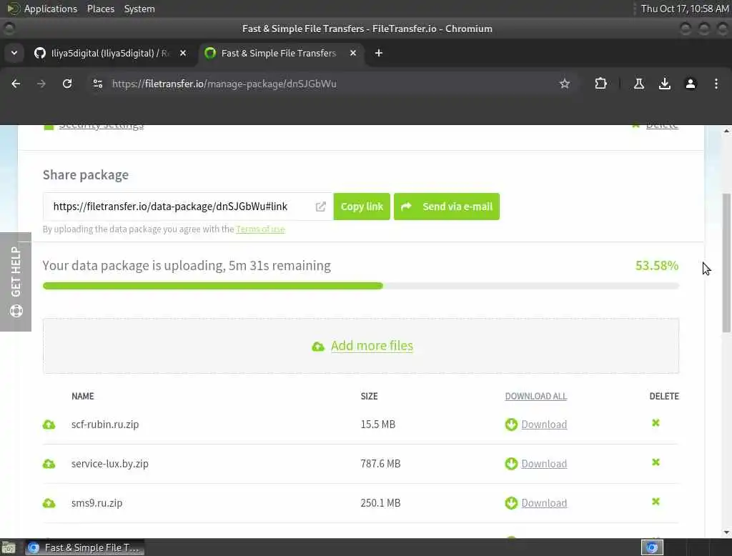Open the System menu
The image size is (732, 556).
tap(139, 9)
